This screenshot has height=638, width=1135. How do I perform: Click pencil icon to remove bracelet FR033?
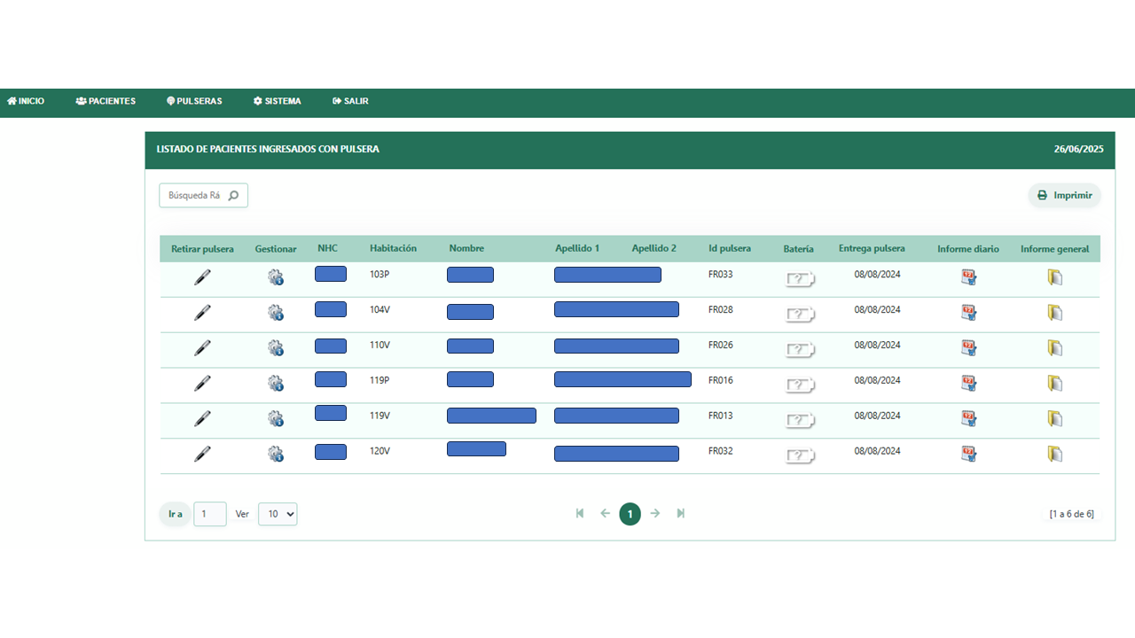202,277
